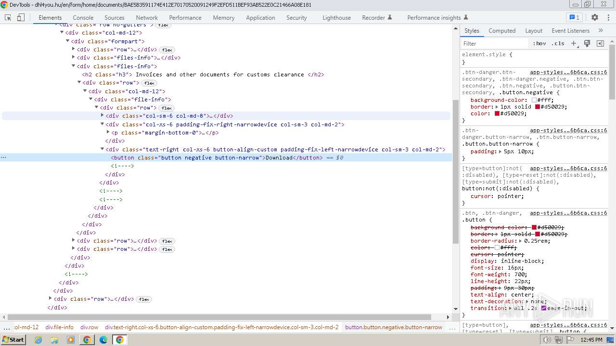Image resolution: width=616 pixels, height=346 pixels.
Task: Click the div.row breadcrumb
Action: click(x=89, y=327)
